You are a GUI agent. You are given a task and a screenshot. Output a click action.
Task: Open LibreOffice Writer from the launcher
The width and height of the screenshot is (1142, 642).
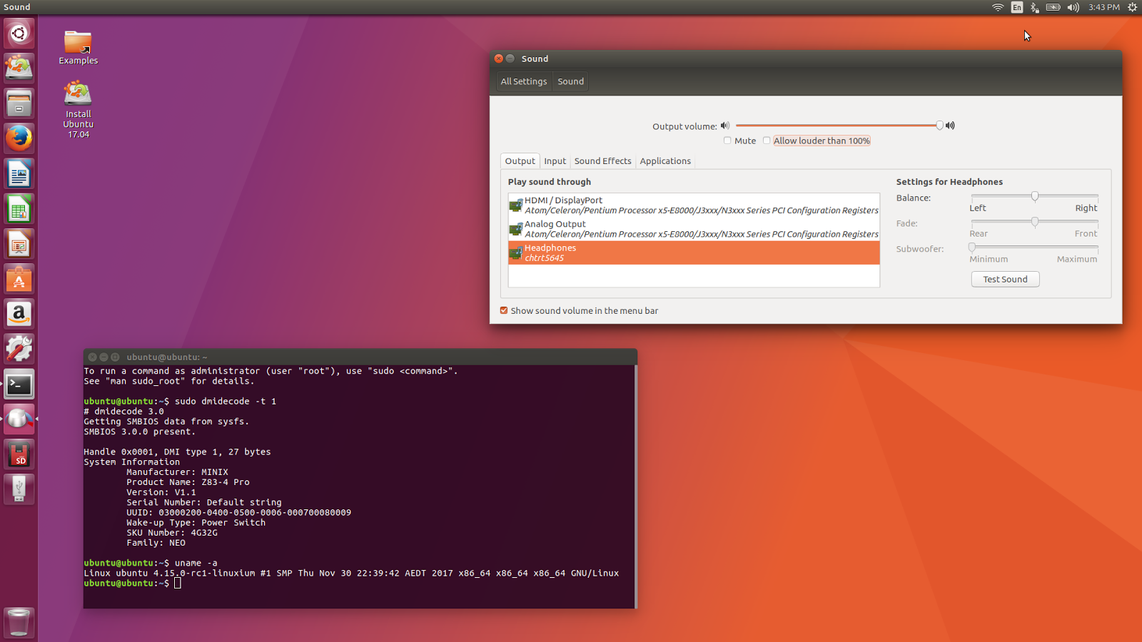tap(19, 173)
